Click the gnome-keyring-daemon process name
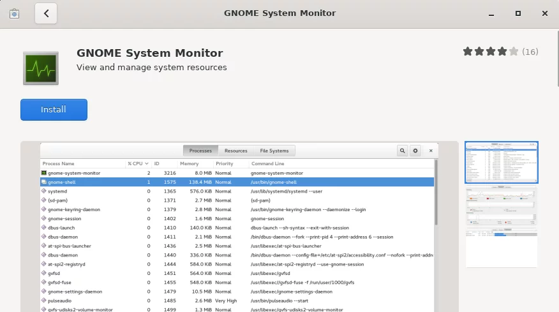This screenshot has height=312, width=559. click(74, 210)
